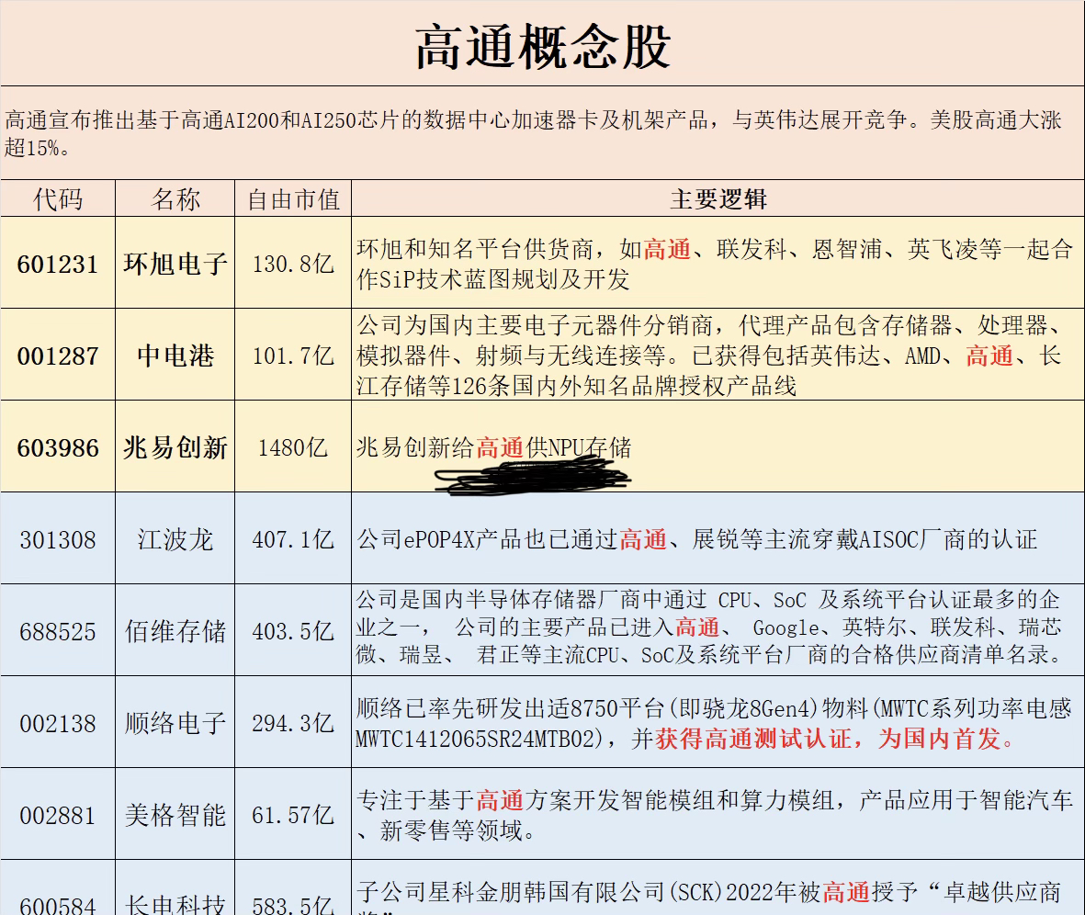Select the 名称 column header
Viewport: 1085px width, 915px height.
pos(175,199)
